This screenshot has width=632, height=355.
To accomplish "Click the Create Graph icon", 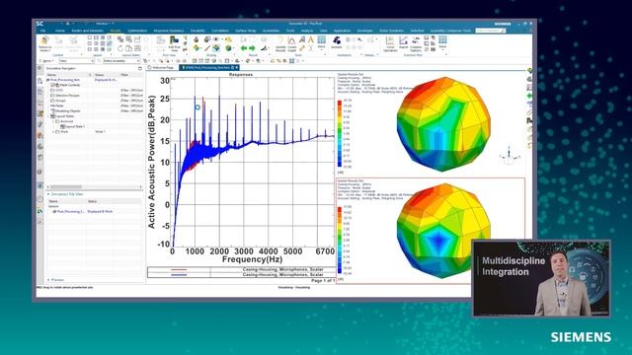I will coord(292,43).
